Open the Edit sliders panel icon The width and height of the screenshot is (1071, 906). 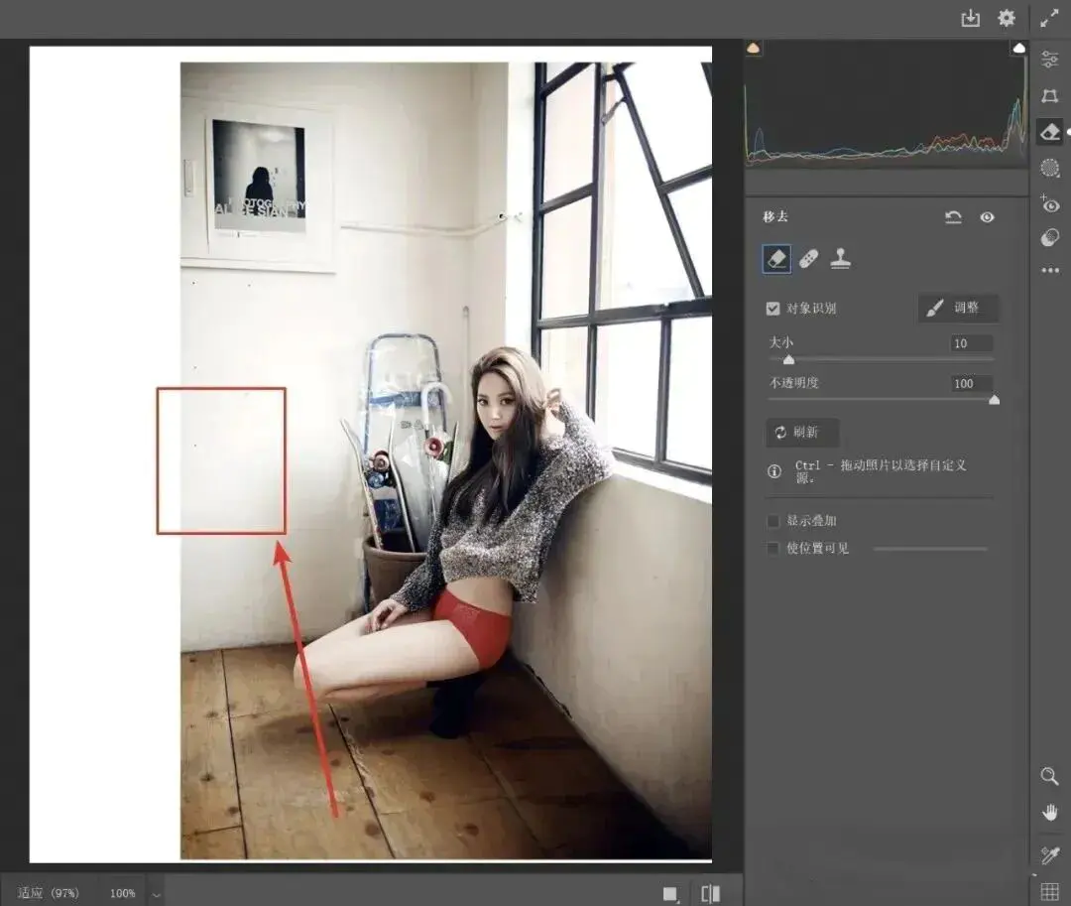coord(1049,60)
